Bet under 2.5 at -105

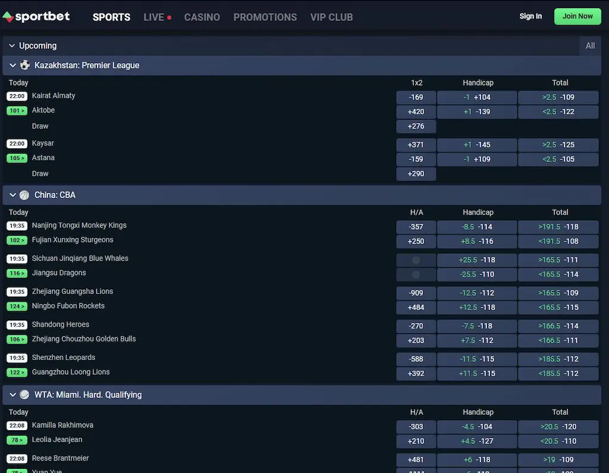coord(558,159)
